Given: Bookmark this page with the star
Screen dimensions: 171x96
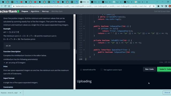Looking at the screenshot, I should tap(154, 6).
